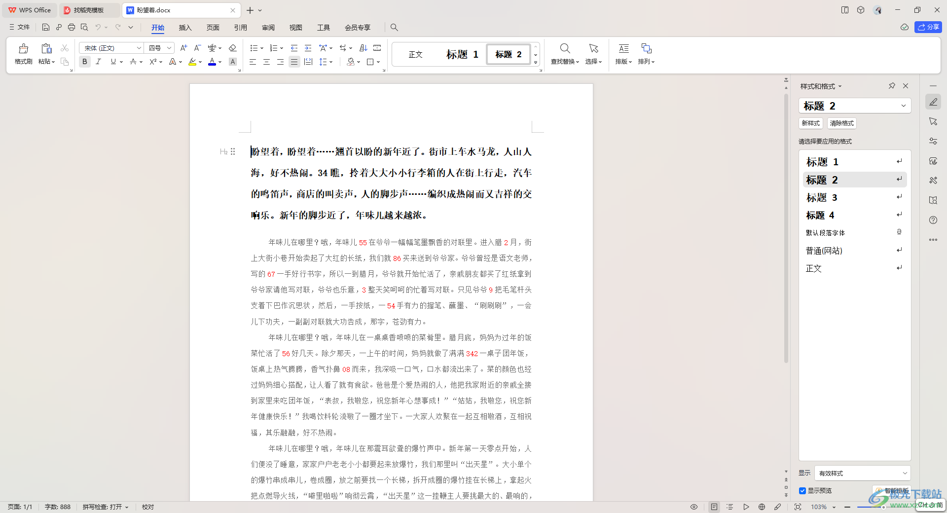Click the Align Left icon
This screenshot has width=947, height=513.
click(253, 62)
